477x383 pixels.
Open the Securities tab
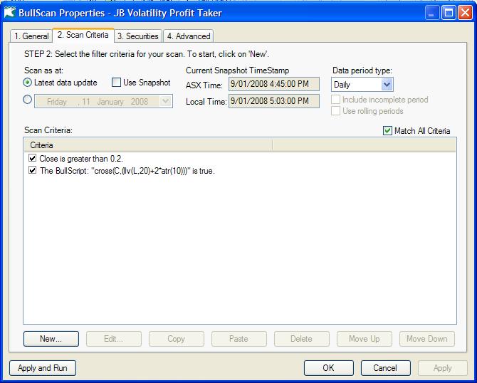(x=138, y=36)
